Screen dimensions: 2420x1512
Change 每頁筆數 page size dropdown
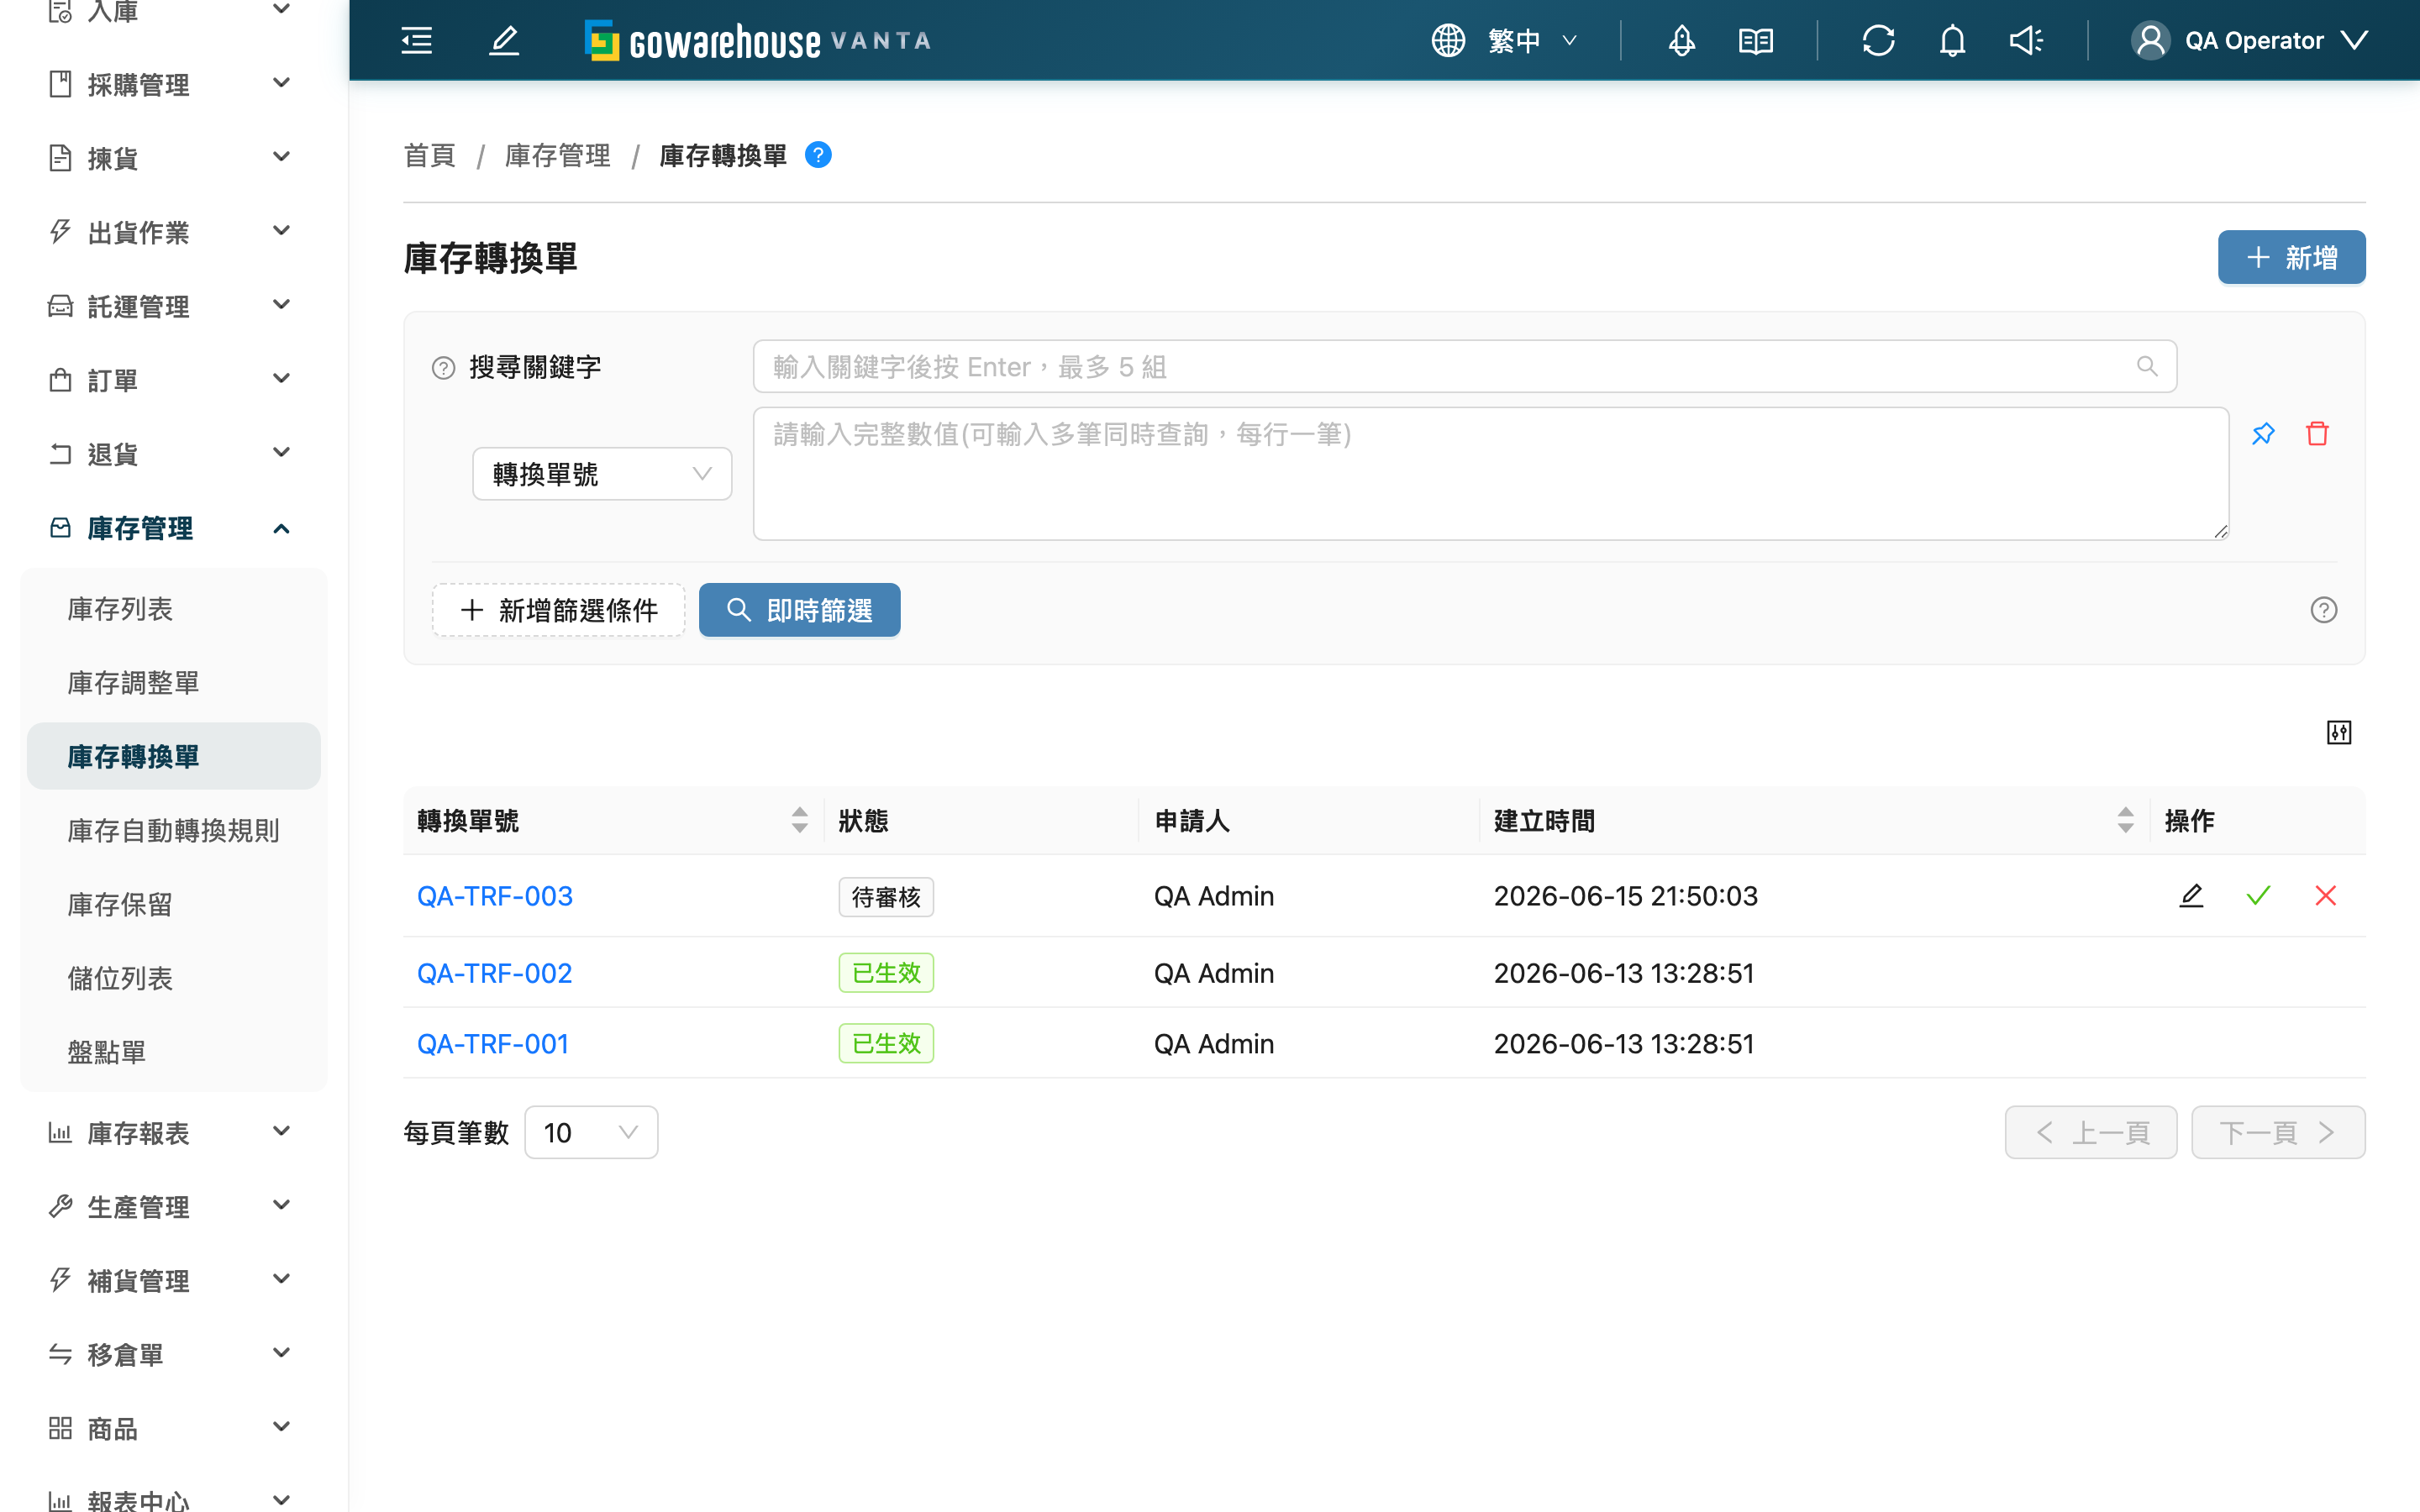[x=591, y=1132]
